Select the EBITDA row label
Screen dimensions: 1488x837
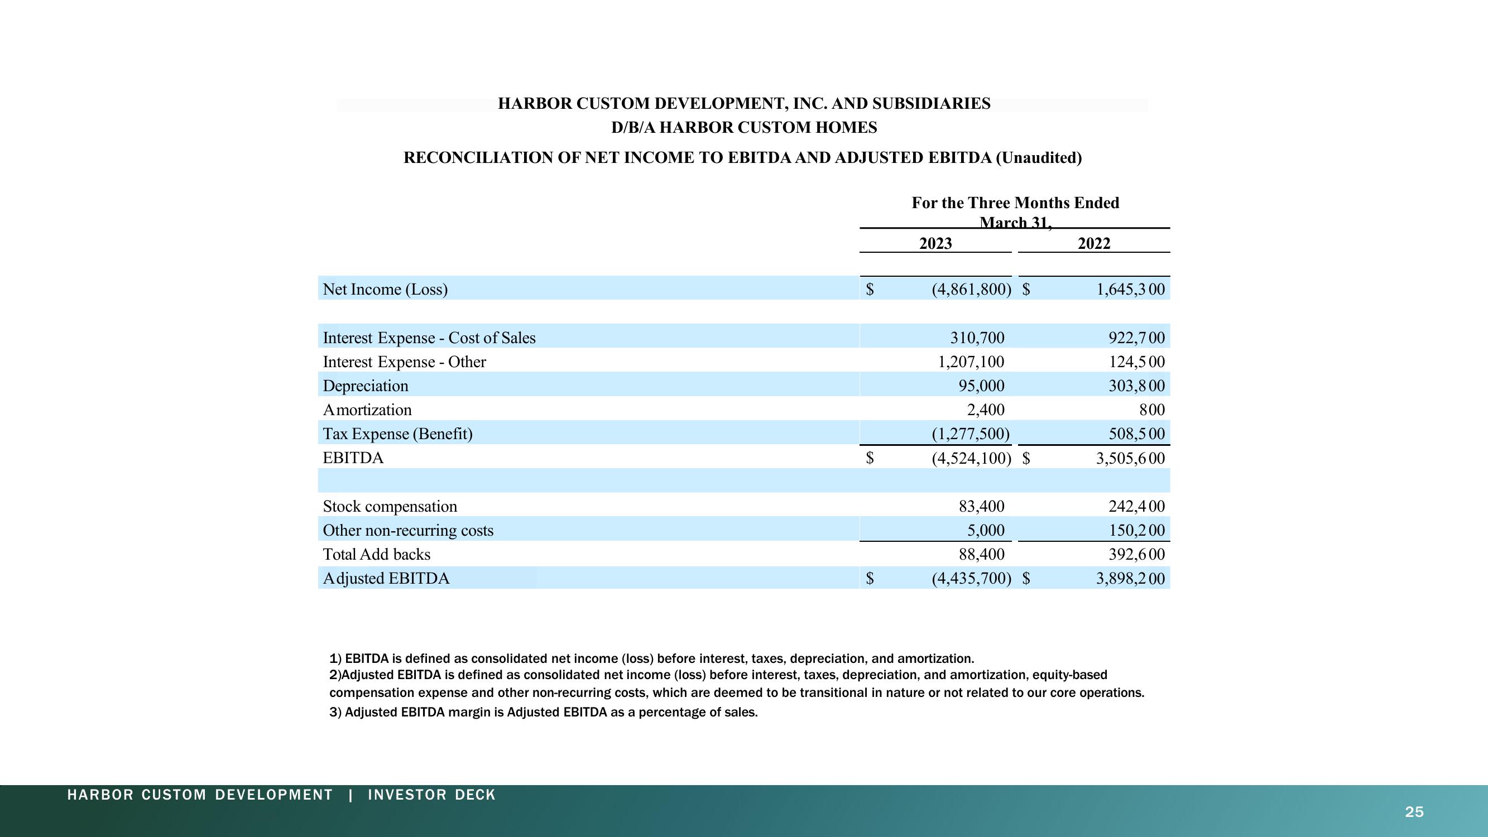pyautogui.click(x=353, y=458)
